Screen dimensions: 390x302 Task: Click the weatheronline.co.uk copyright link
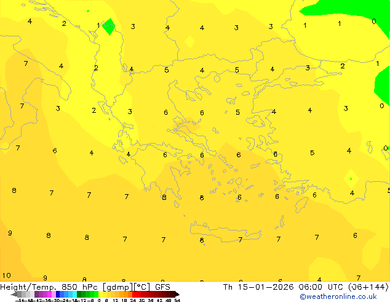coord(338,296)
